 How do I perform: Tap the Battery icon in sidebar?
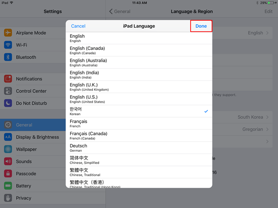click(x=8, y=186)
